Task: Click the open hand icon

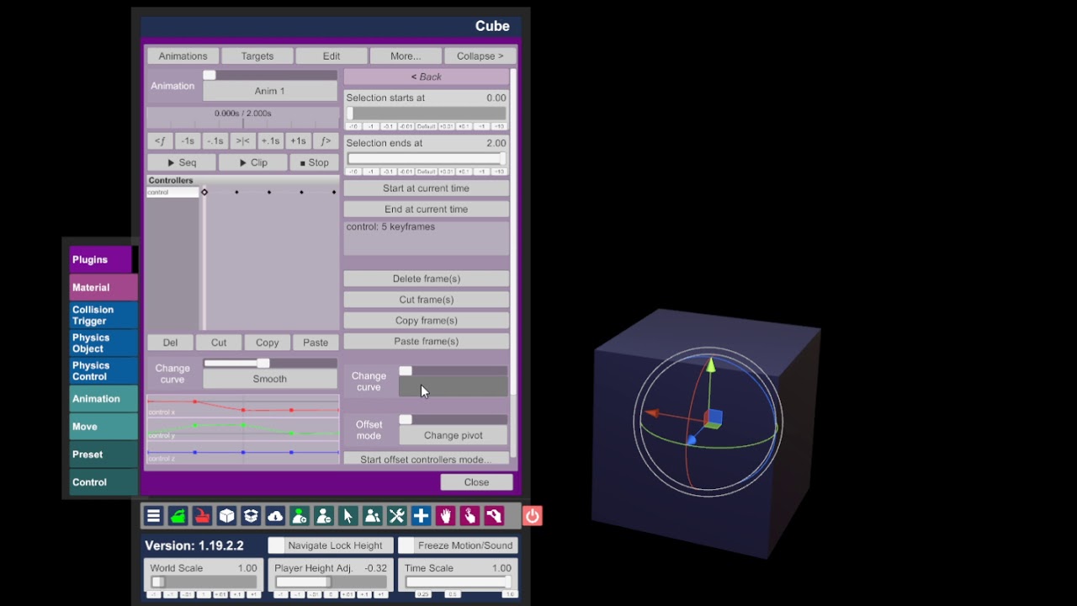Action: click(446, 516)
